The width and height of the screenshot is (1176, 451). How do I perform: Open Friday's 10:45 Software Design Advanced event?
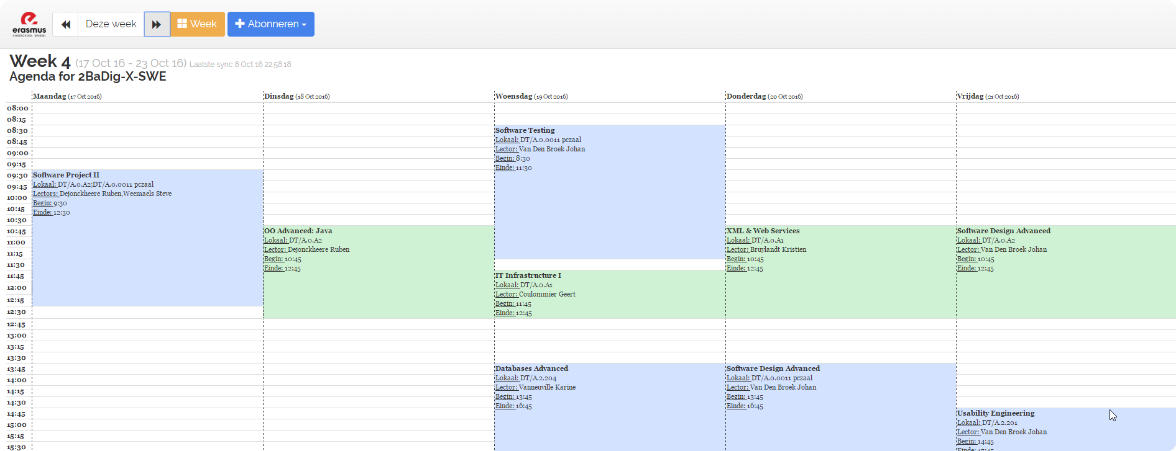coord(1066,272)
